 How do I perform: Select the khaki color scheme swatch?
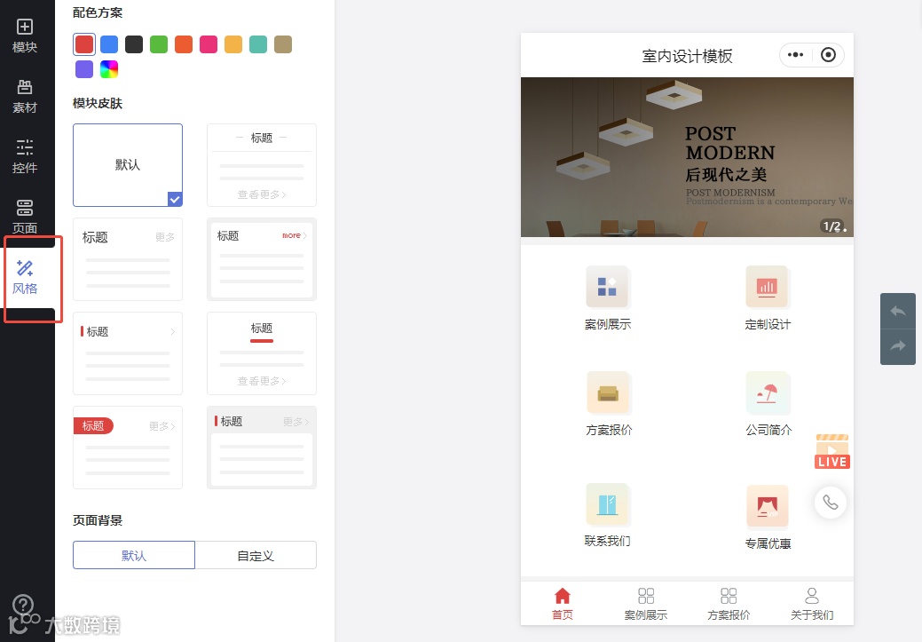point(283,44)
